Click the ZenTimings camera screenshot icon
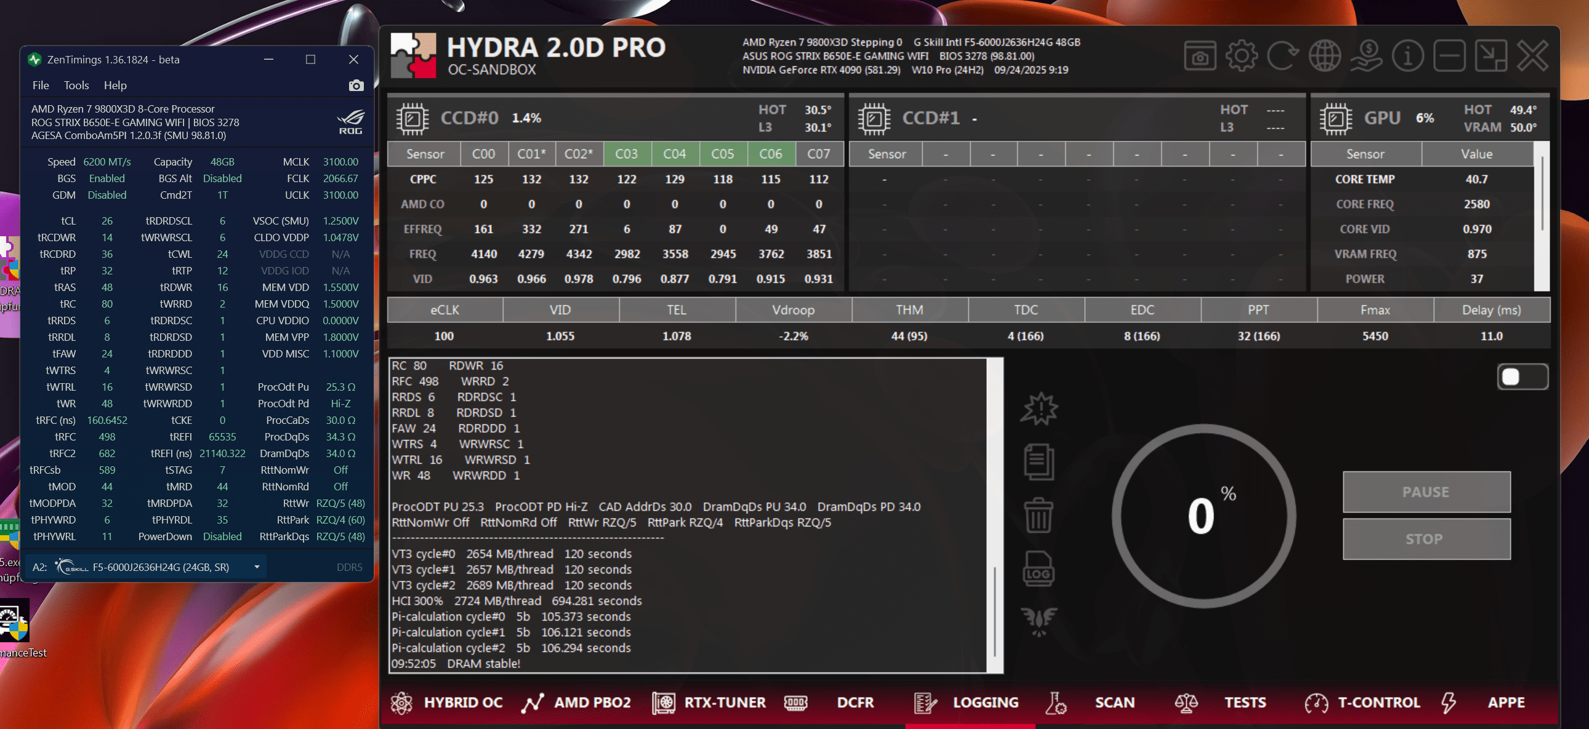Screen dimensions: 1589x729 pyautogui.click(x=356, y=86)
